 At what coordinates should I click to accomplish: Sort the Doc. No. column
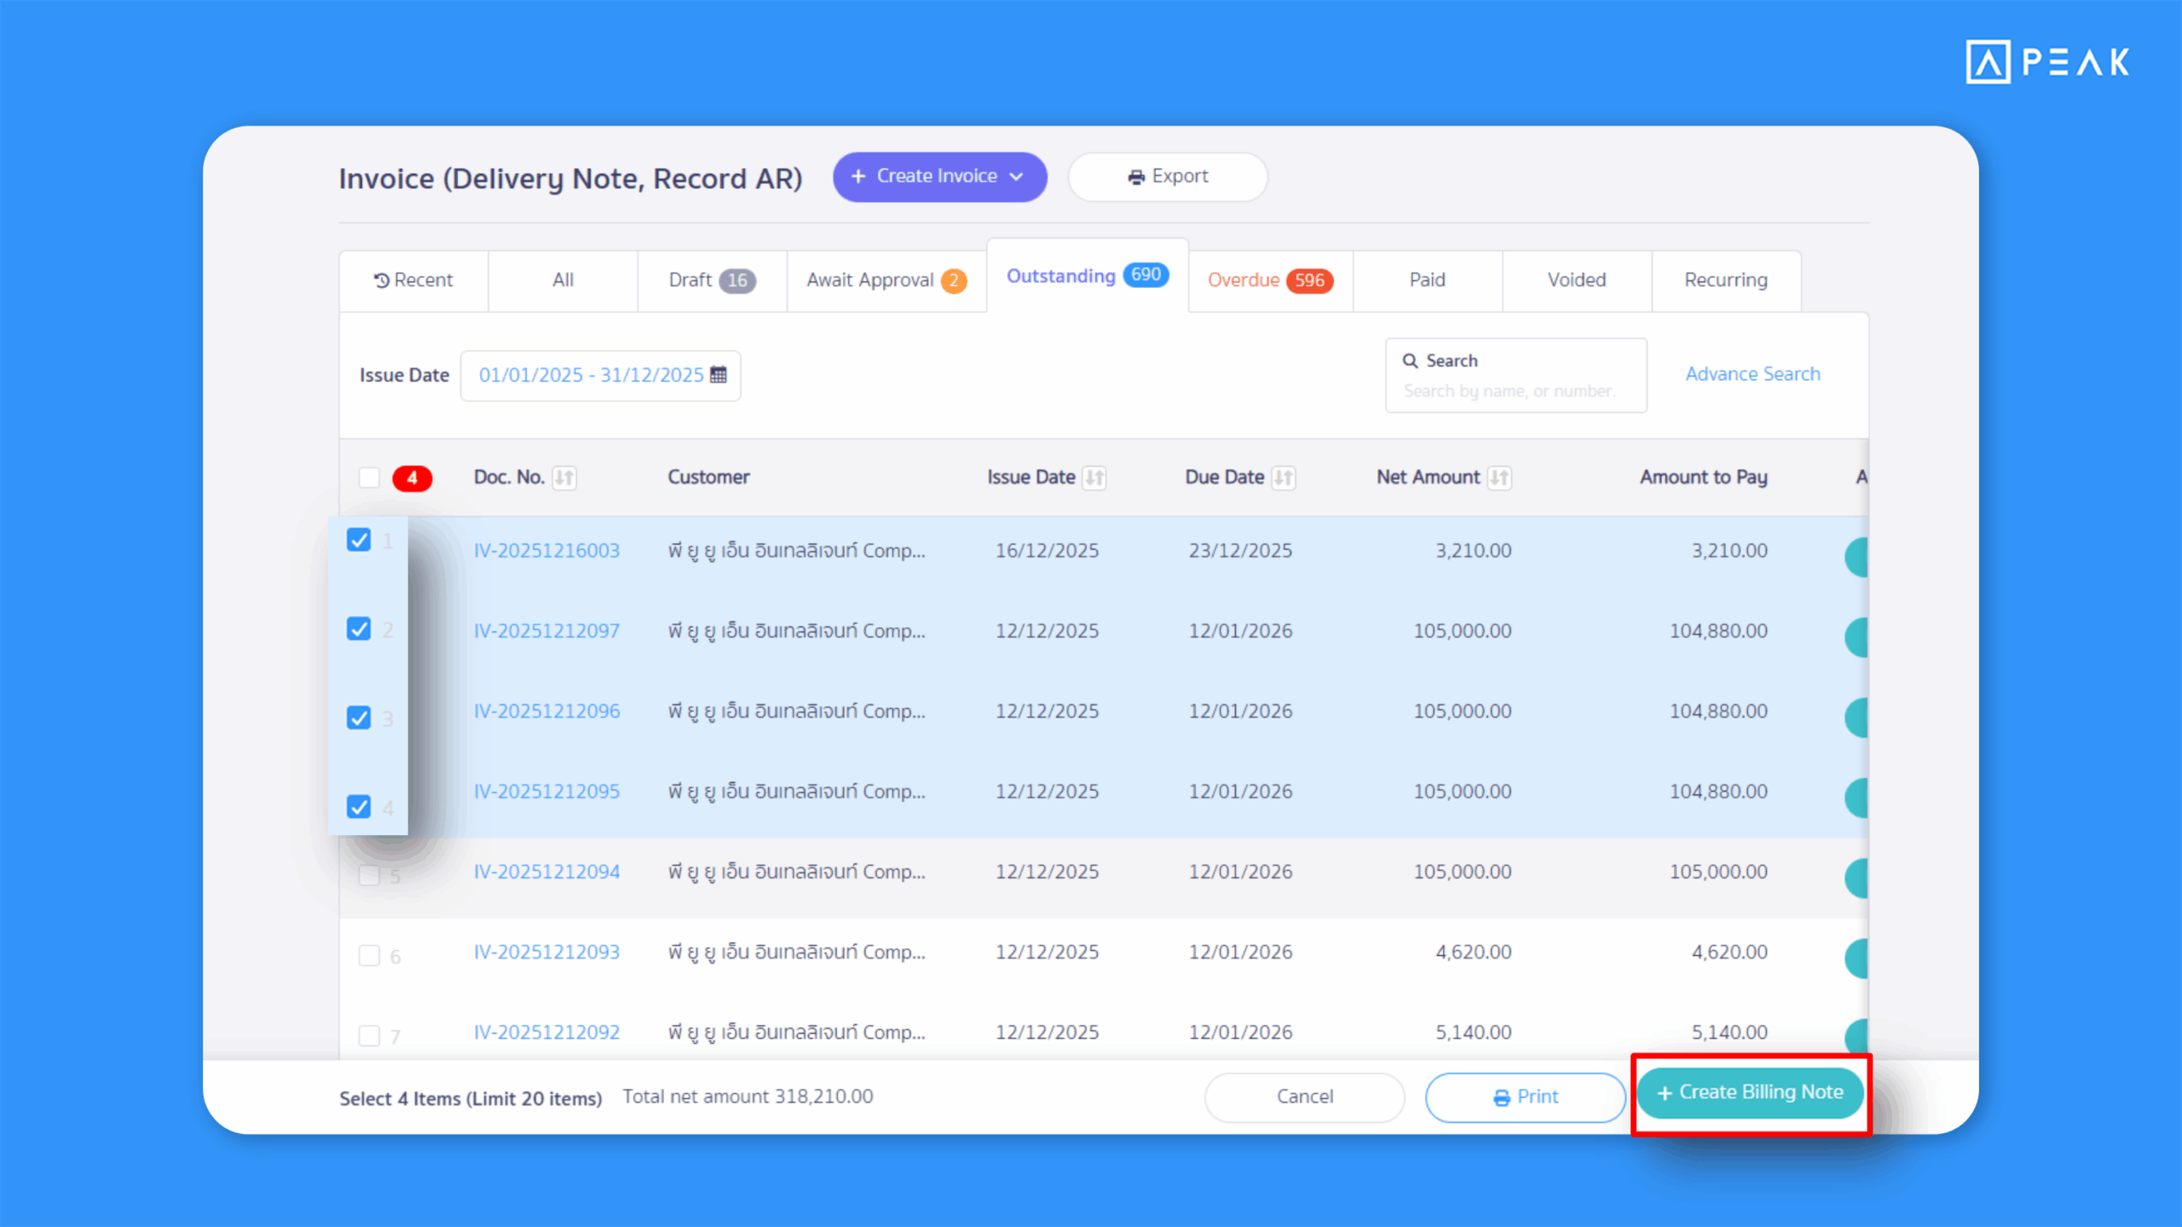coord(563,477)
